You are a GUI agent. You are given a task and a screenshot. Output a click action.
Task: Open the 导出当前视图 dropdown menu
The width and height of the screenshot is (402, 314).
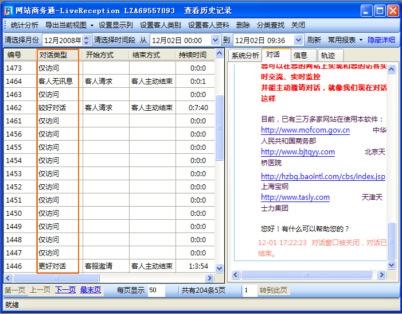click(x=69, y=25)
